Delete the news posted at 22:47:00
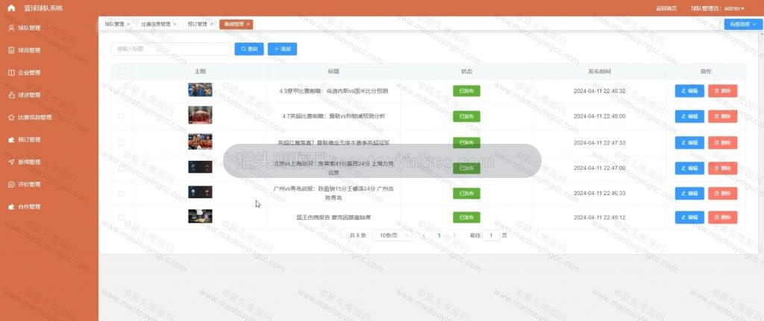Viewport: 764px width, 321px height. pyautogui.click(x=722, y=168)
